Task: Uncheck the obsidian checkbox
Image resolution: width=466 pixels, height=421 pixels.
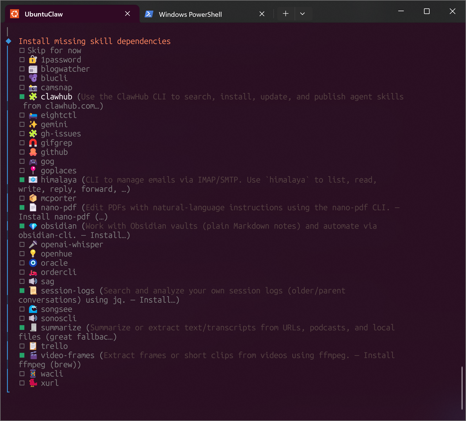Action: click(x=22, y=226)
